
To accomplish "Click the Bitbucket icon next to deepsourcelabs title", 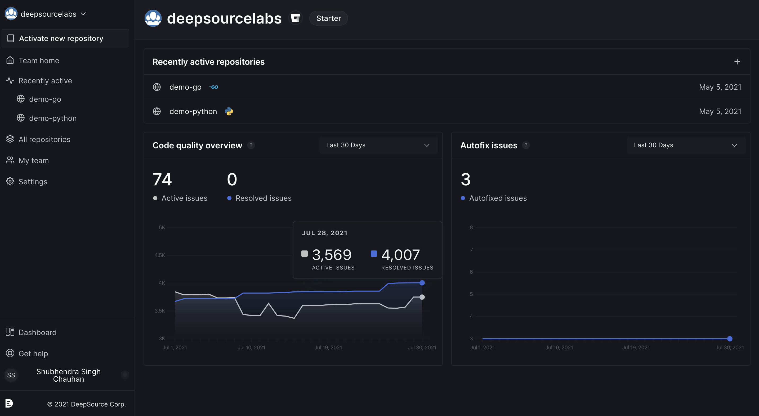I will point(296,18).
